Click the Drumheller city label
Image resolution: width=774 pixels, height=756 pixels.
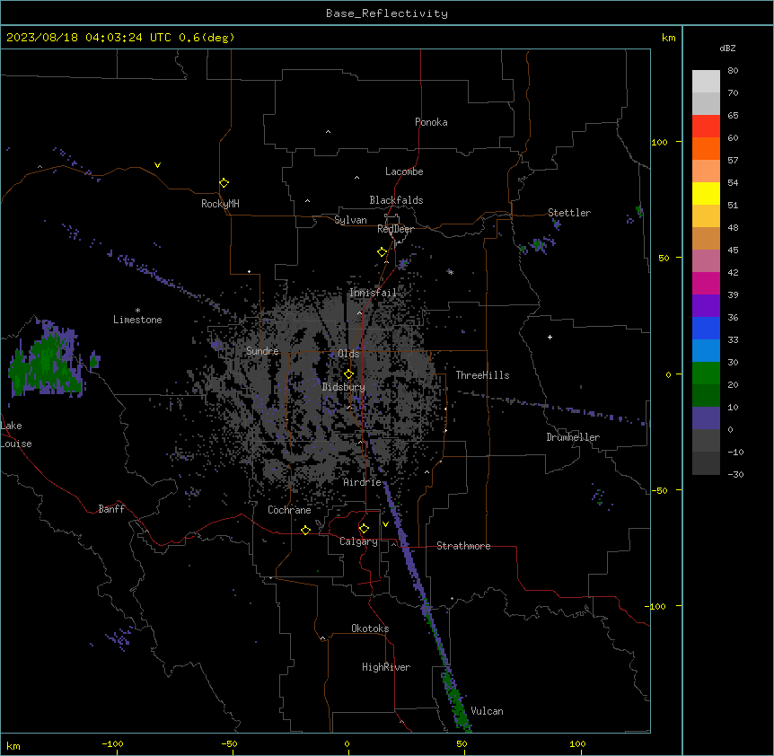tap(573, 437)
